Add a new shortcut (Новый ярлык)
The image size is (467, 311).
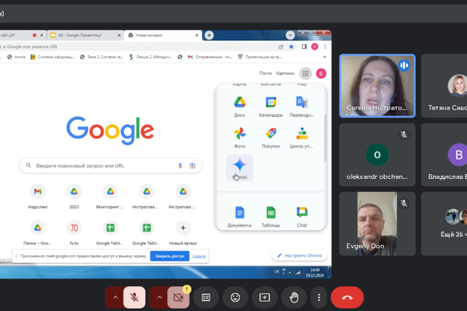[183, 232]
